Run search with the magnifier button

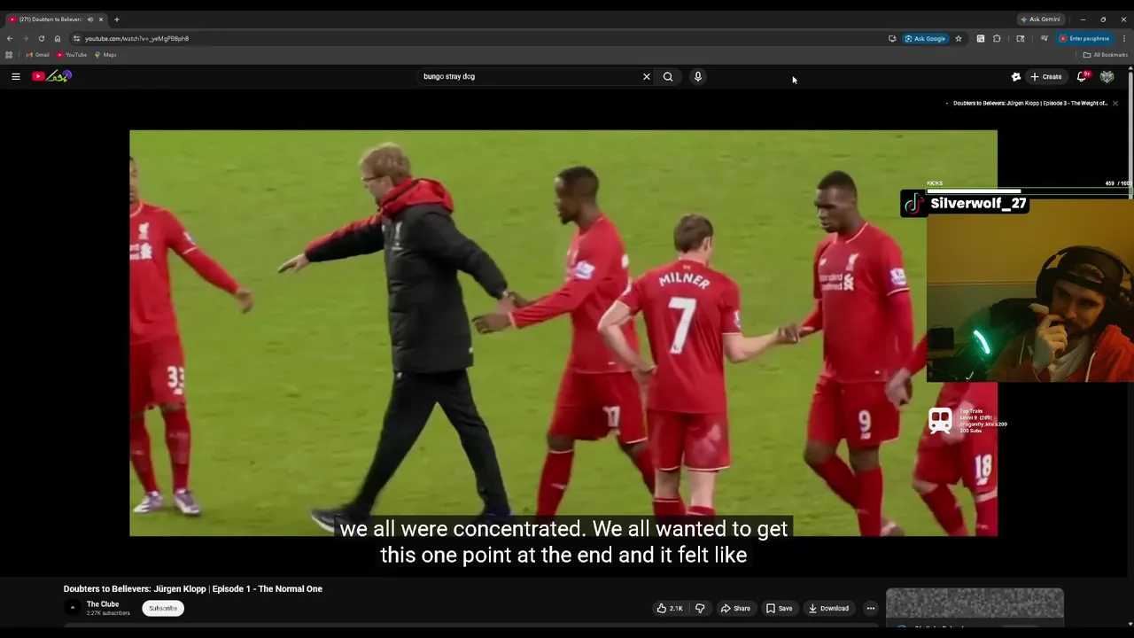668,76
